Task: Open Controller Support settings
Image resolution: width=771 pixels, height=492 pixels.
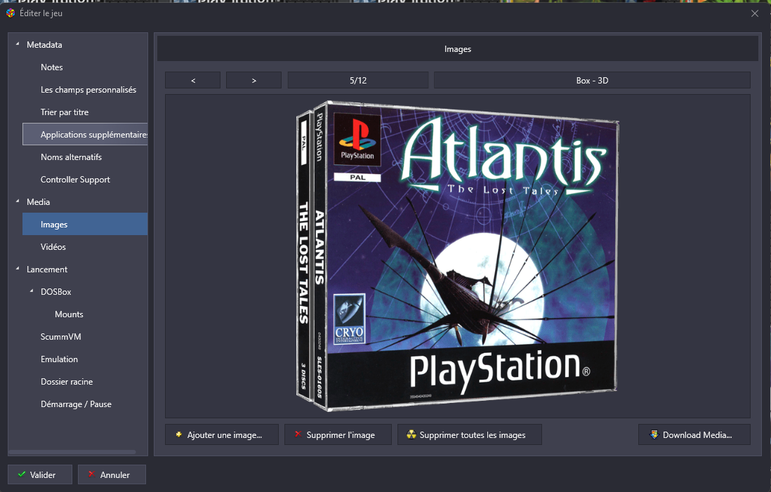Action: tap(75, 180)
